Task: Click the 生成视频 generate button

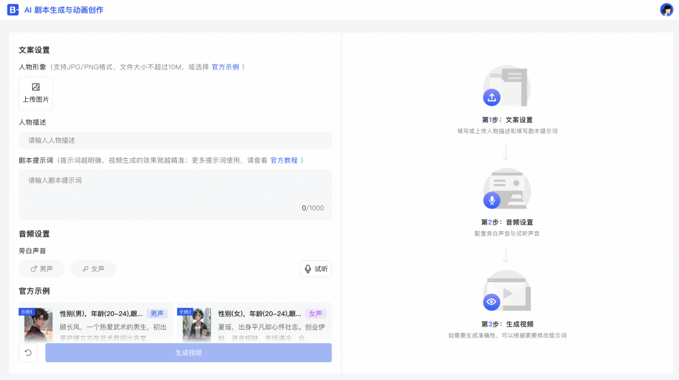Action: 188,353
